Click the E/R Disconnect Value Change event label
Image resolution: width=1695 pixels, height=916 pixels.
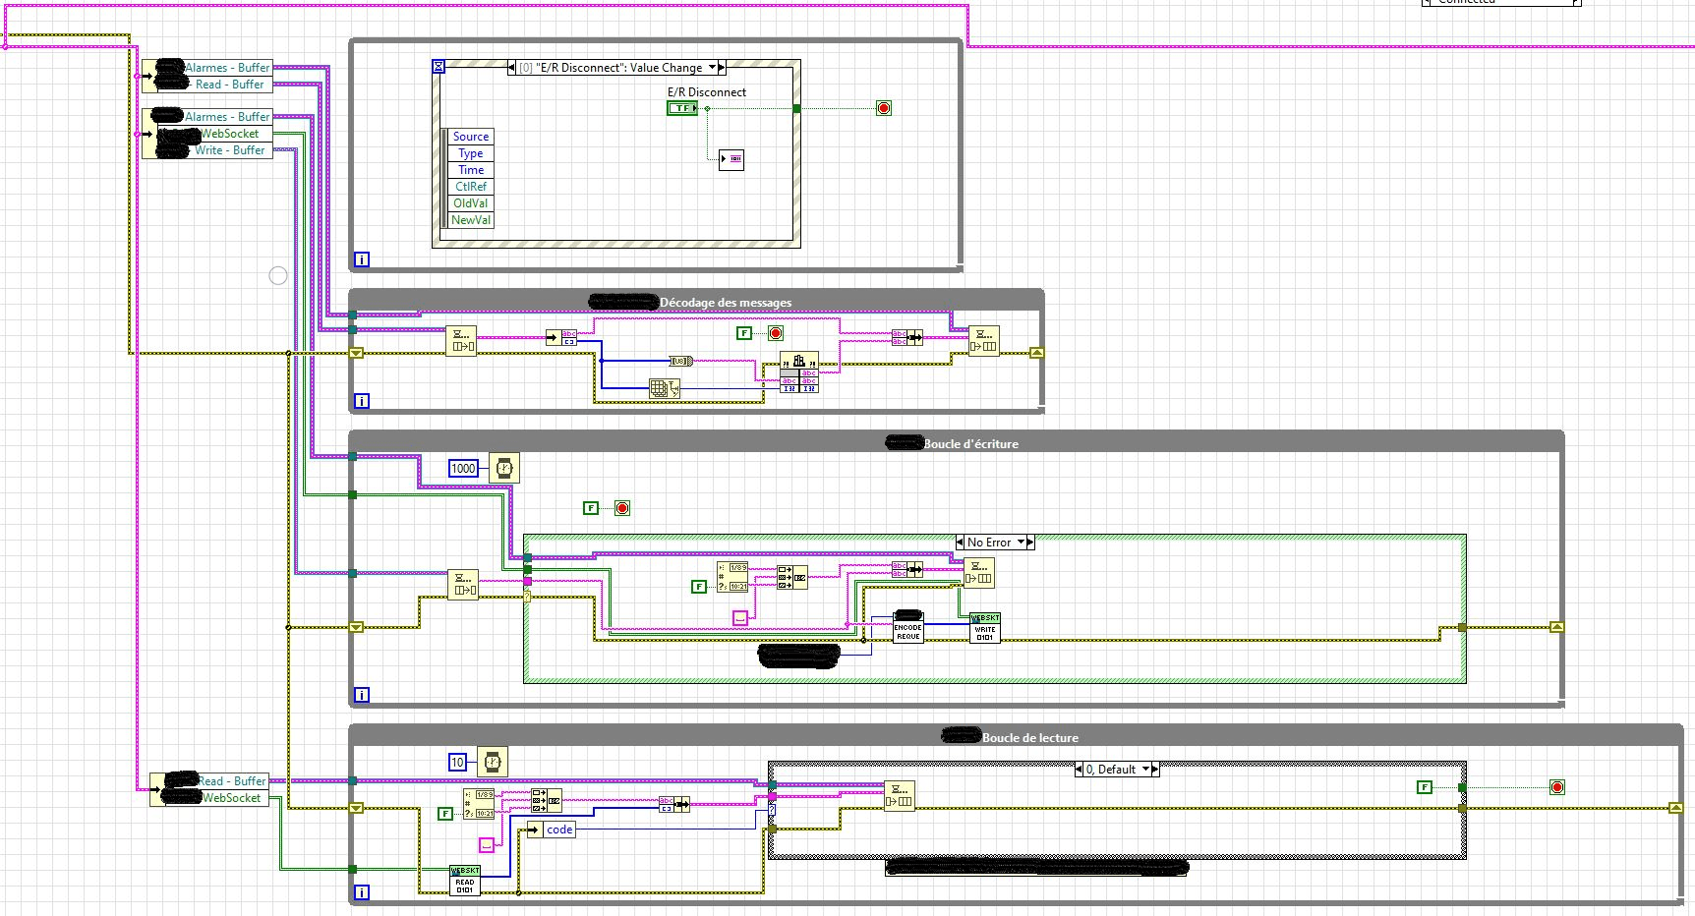pos(610,67)
